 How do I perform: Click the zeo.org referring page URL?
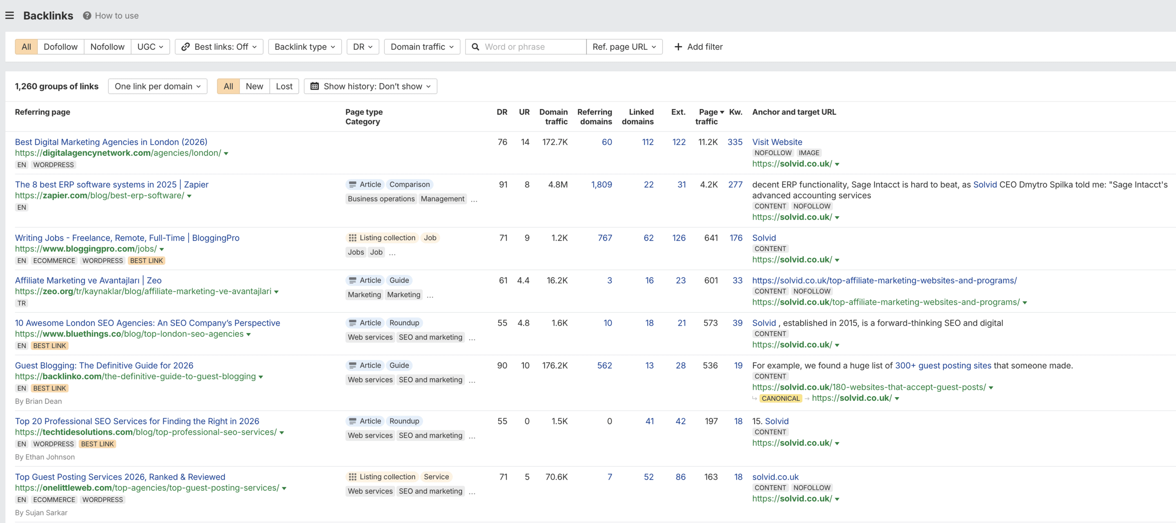pos(143,291)
